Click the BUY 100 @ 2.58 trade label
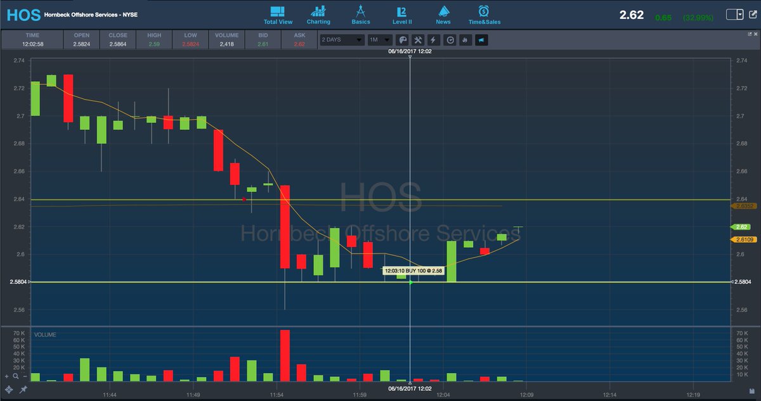Image resolution: width=761 pixels, height=401 pixels. (x=412, y=271)
